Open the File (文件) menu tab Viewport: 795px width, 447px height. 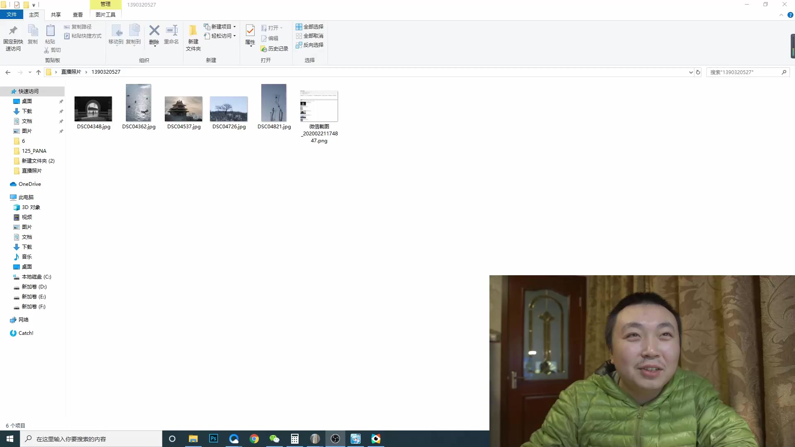click(x=12, y=14)
